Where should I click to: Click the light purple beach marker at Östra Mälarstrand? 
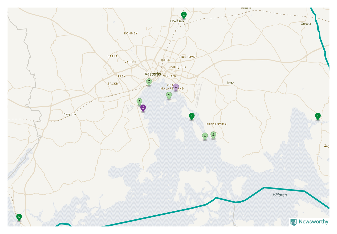pos(176,87)
